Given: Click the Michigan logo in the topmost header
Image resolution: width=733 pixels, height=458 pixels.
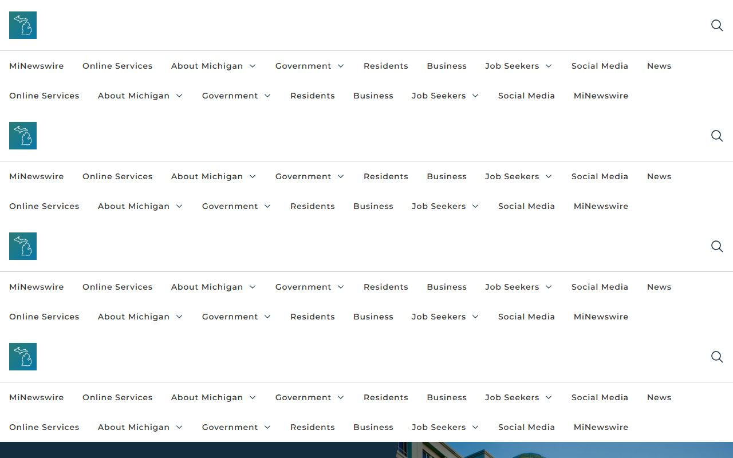Looking at the screenshot, I should click(23, 25).
